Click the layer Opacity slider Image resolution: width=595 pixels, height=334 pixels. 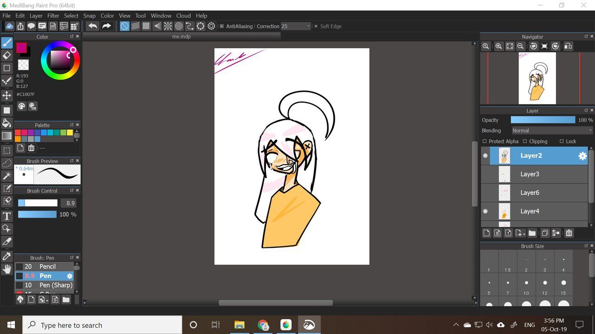542,120
